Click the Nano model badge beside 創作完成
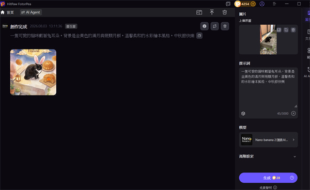The image size is (310, 190). [x=5, y=26]
